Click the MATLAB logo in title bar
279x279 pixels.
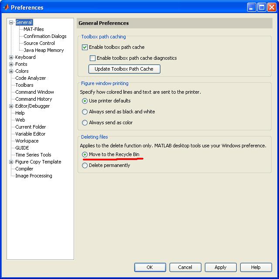point(6,7)
